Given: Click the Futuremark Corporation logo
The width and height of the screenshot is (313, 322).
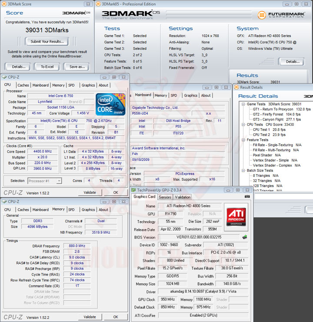Looking at the screenshot, I should click(x=281, y=15).
